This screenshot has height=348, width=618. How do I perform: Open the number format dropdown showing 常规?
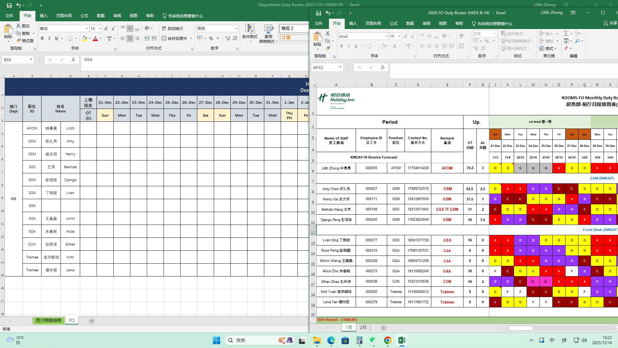236,29
